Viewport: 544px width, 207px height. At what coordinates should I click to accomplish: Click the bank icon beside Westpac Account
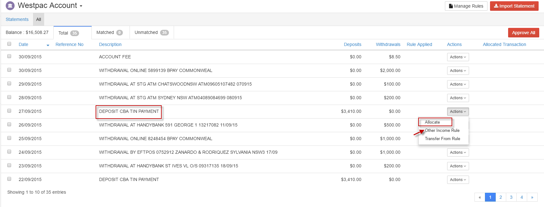click(x=10, y=6)
